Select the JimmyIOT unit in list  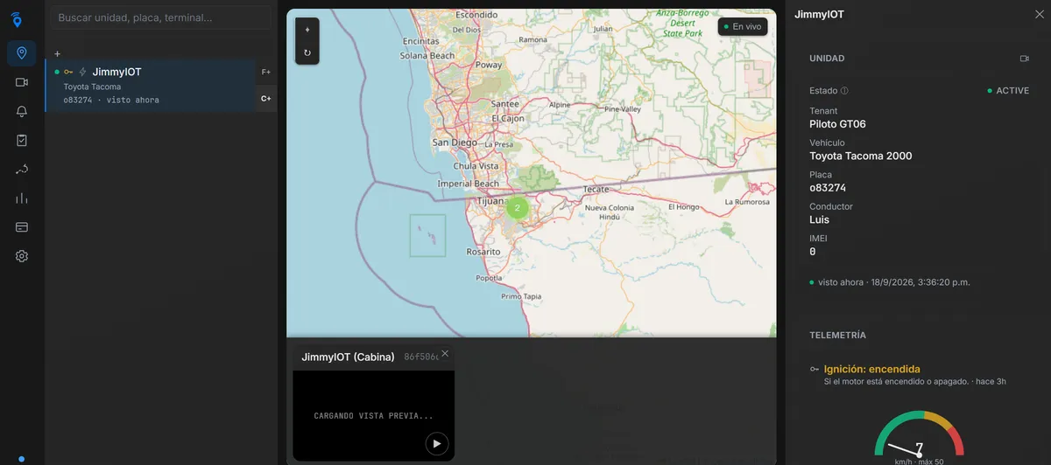(x=151, y=86)
